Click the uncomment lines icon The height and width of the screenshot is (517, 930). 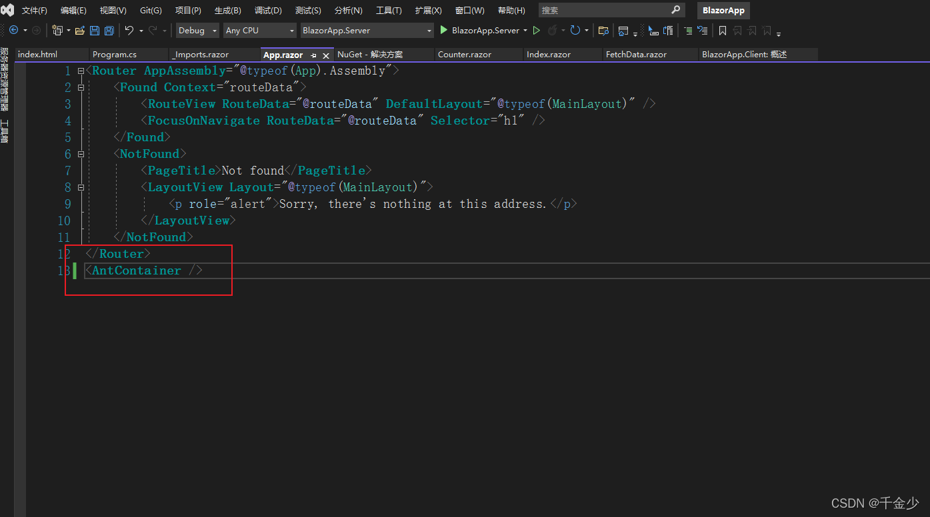tap(703, 31)
